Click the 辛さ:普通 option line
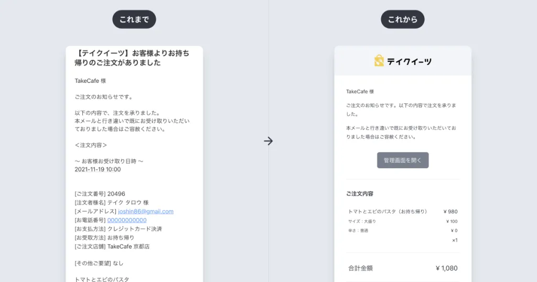The image size is (537, 282). 358,231
